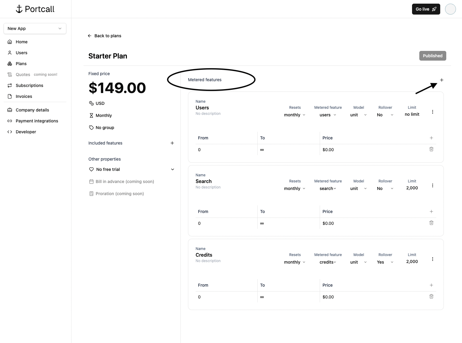The height and width of the screenshot is (343, 462).
Task: Expand the No free trial section
Action: 172,169
